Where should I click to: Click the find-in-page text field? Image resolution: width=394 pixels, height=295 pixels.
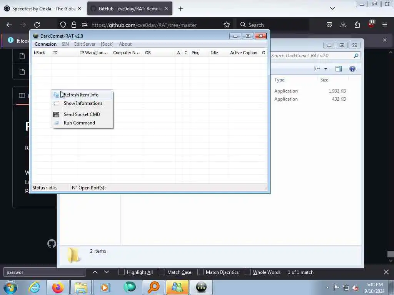pos(45,272)
